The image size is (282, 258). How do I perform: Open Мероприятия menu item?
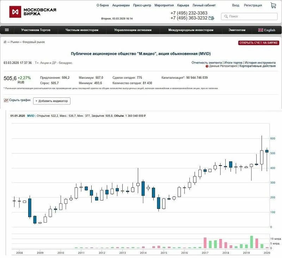pos(164,5)
